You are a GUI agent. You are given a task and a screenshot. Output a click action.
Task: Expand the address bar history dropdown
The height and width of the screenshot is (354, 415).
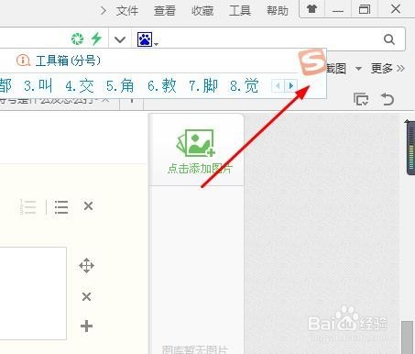120,39
